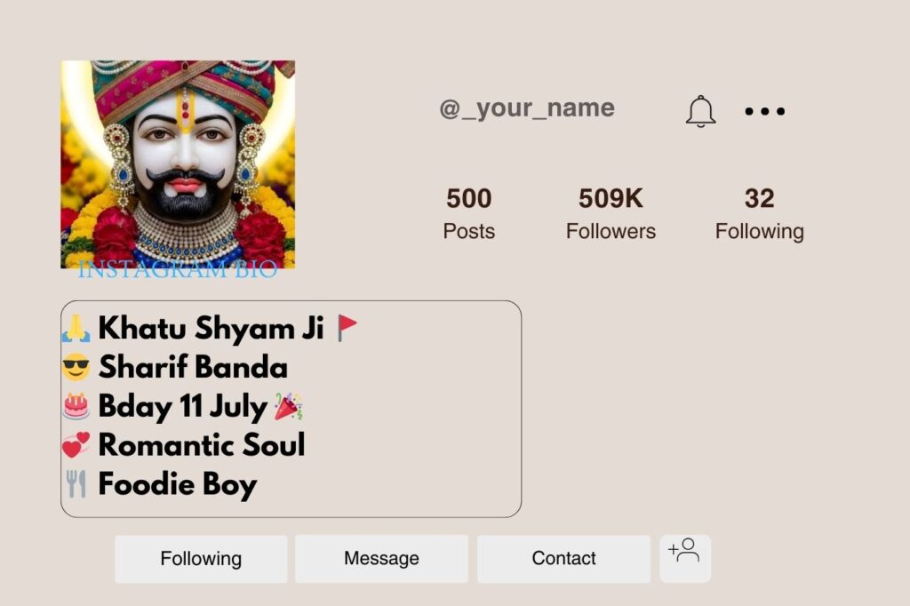Click the red flag emoji in bio
The width and height of the screenshot is (910, 606).
click(347, 329)
